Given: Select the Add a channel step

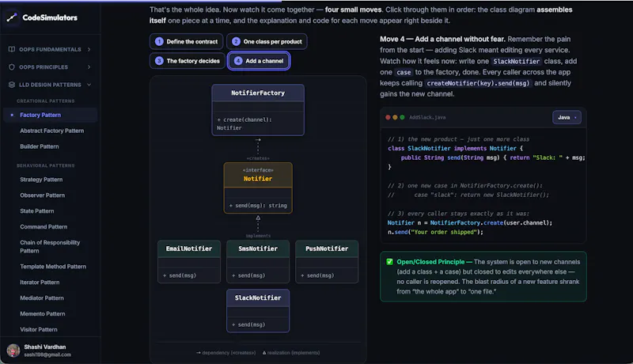Looking at the screenshot, I should pyautogui.click(x=259, y=61).
